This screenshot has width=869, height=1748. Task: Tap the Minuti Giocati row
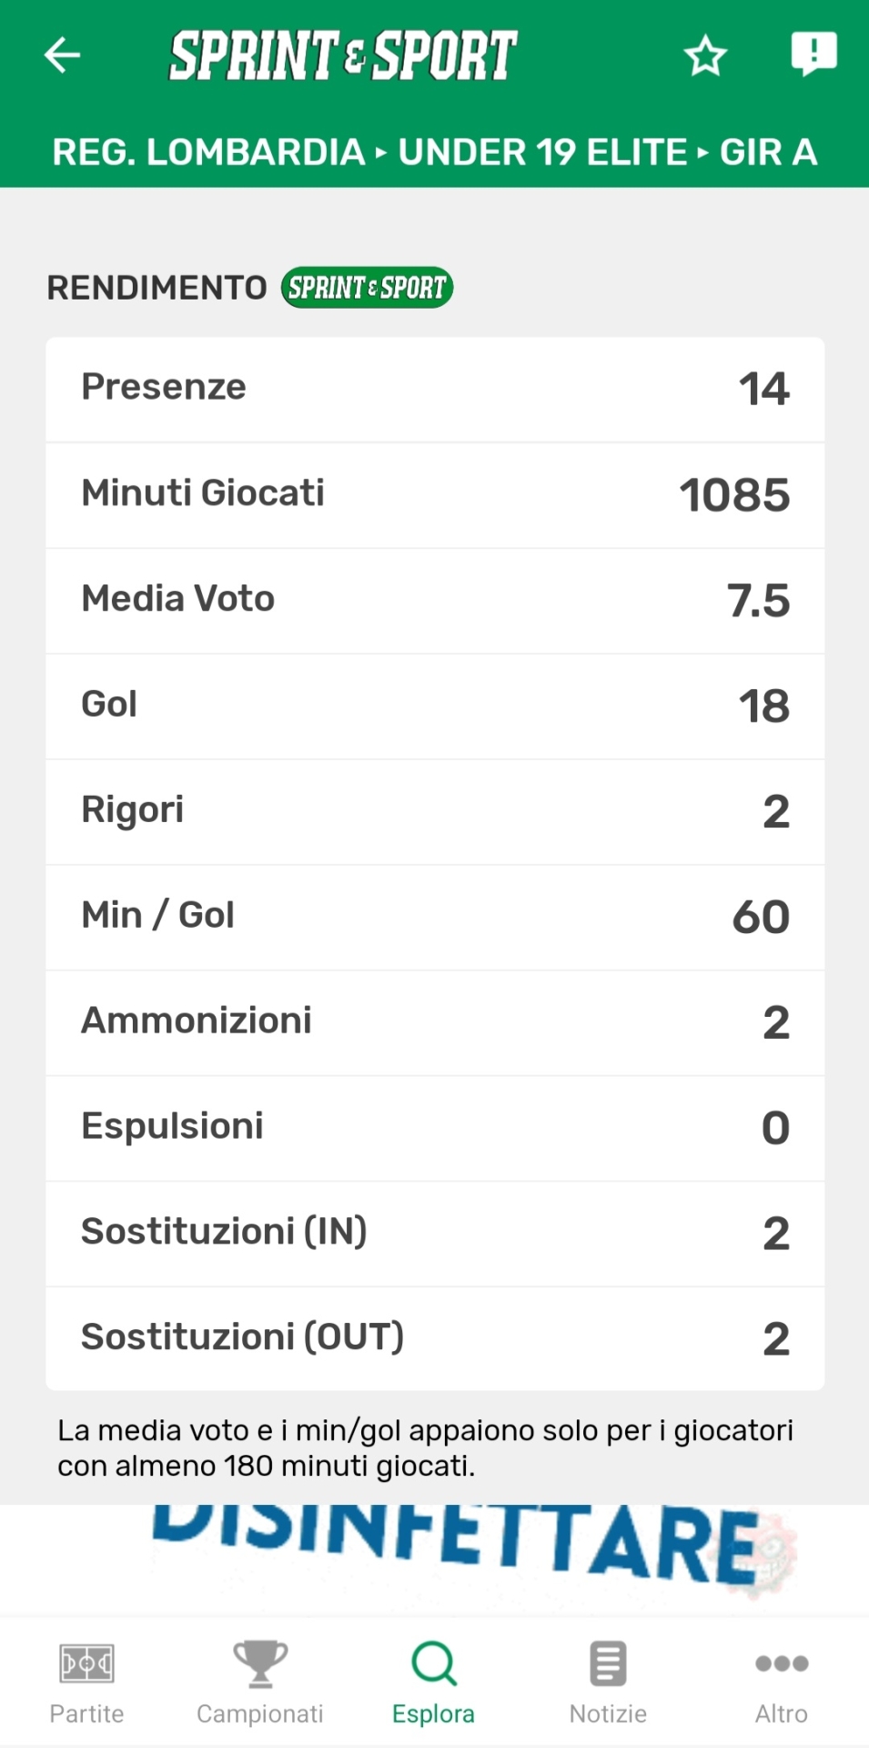click(435, 494)
